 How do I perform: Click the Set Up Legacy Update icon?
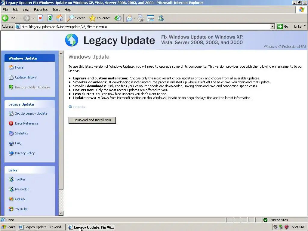coord(11,113)
